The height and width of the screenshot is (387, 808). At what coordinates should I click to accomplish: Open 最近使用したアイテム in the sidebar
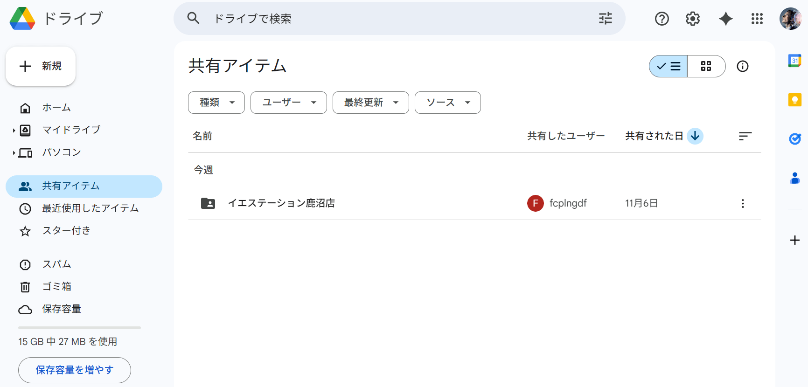[90, 208]
